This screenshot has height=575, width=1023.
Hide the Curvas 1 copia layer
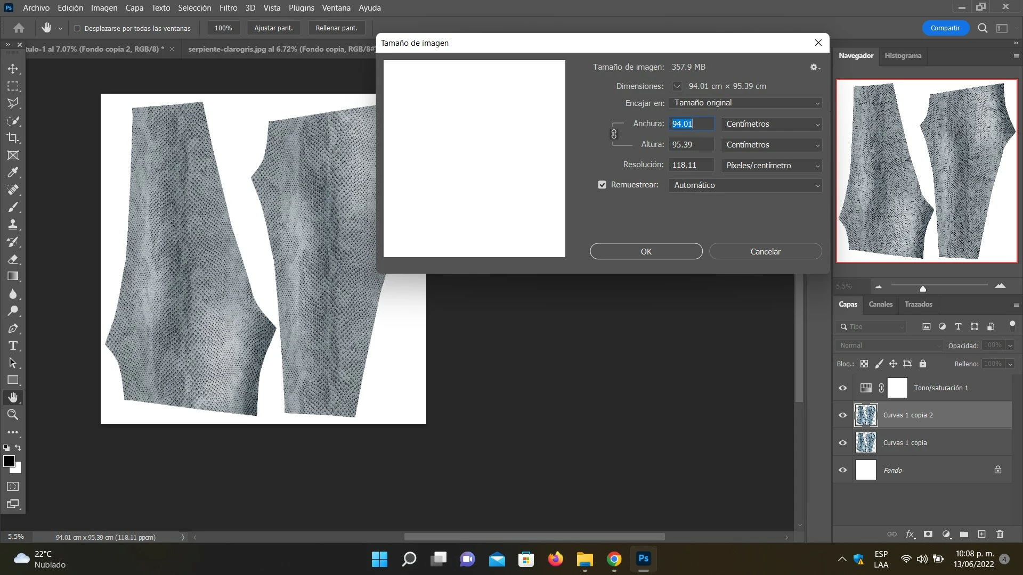pyautogui.click(x=842, y=442)
